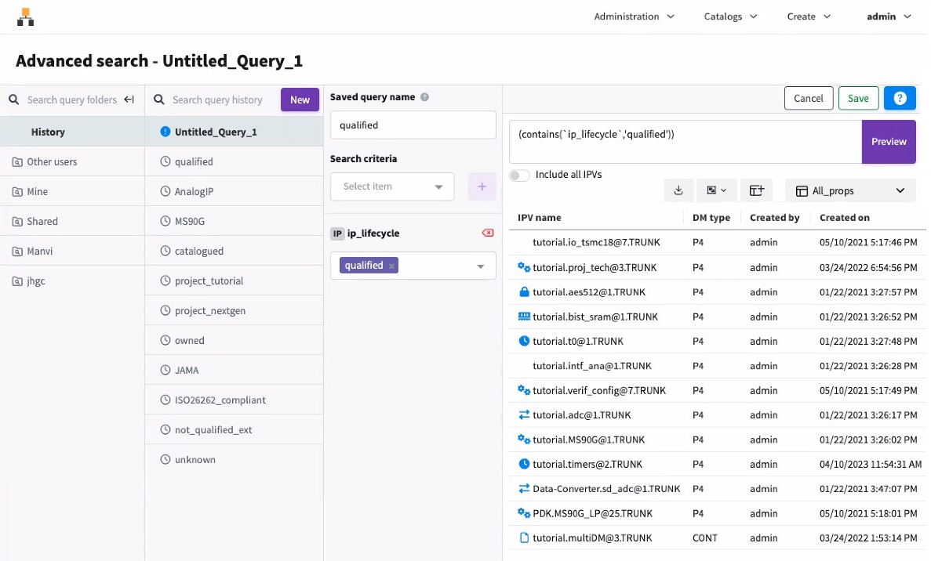Screen dimensions: 931x561
Task: Click the Saved query name input field
Action: 413,125
